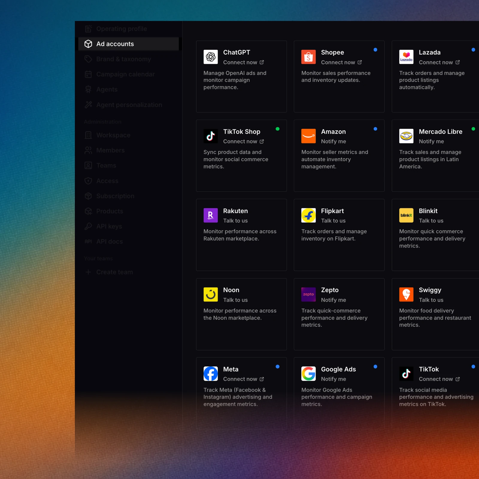Image resolution: width=479 pixels, height=479 pixels.
Task: Click the "Manage OpenAI ads" description text
Action: [x=235, y=80]
